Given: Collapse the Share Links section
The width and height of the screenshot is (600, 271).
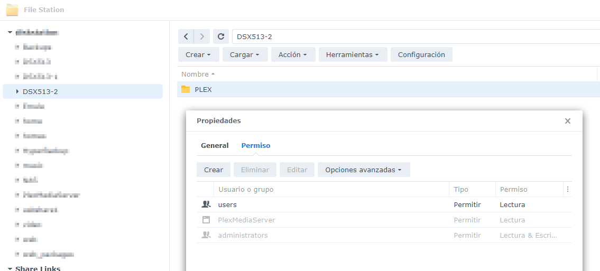Looking at the screenshot, I should point(10,269).
